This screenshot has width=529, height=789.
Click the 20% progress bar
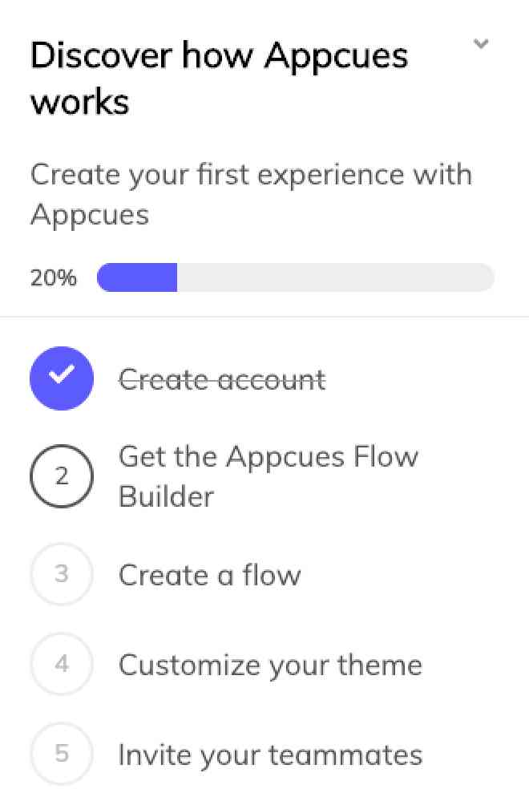click(x=295, y=277)
